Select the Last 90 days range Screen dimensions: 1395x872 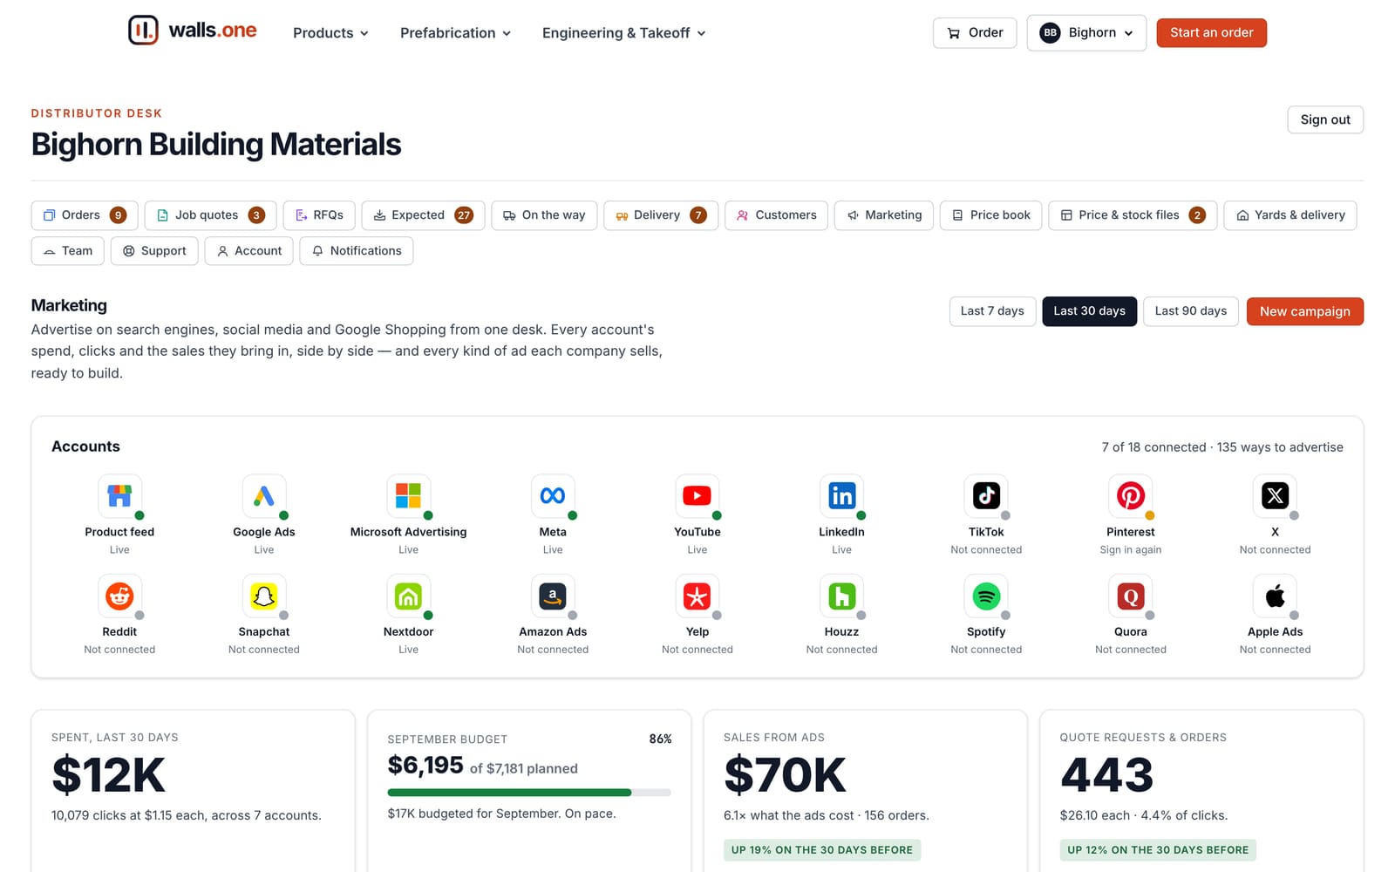click(1190, 311)
